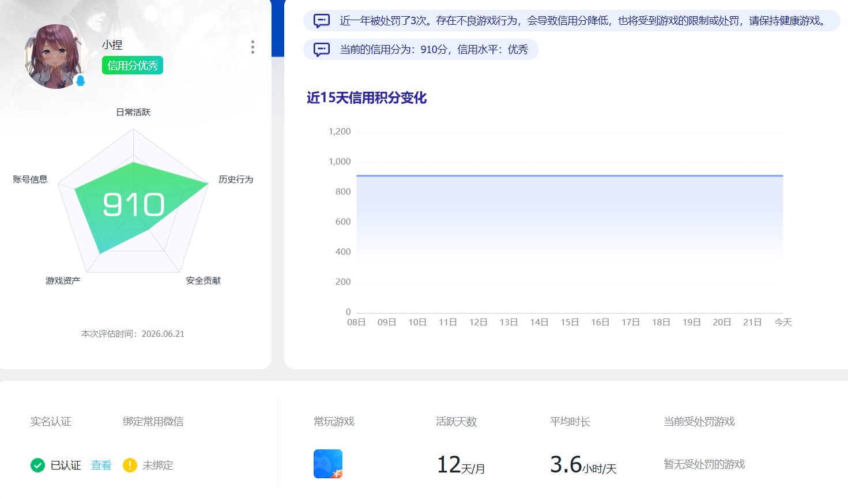Viewport: 848px width, 499px height.
Task: Click the yellow warning icon beside 未绑定
Action: click(130, 465)
